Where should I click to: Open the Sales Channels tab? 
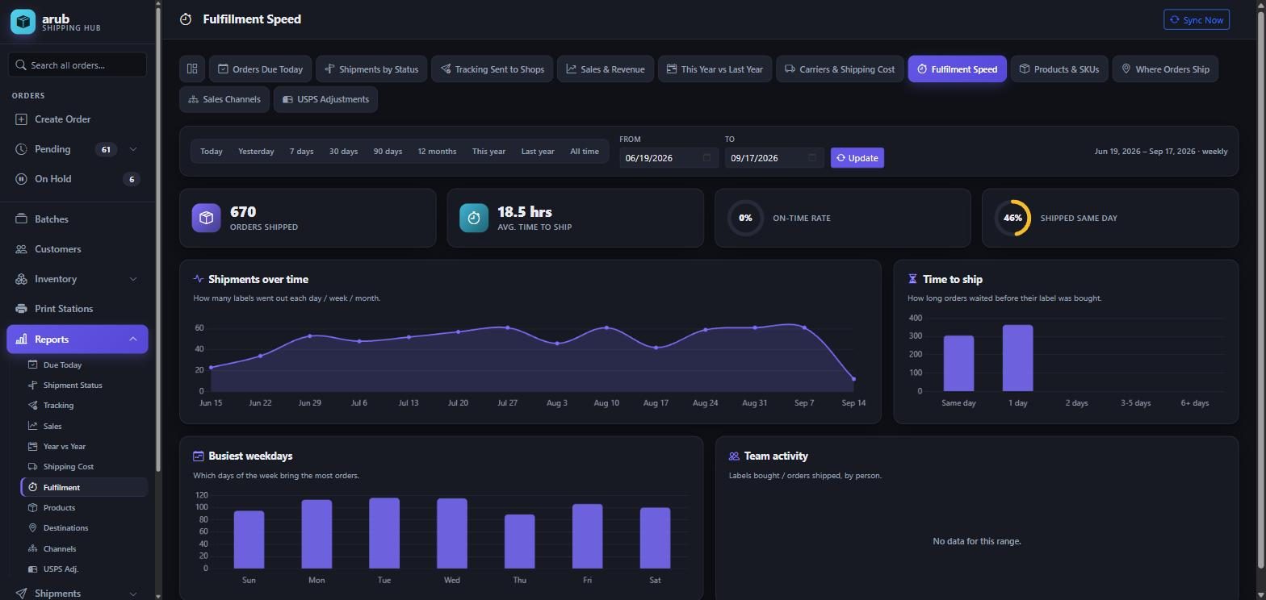(x=224, y=99)
